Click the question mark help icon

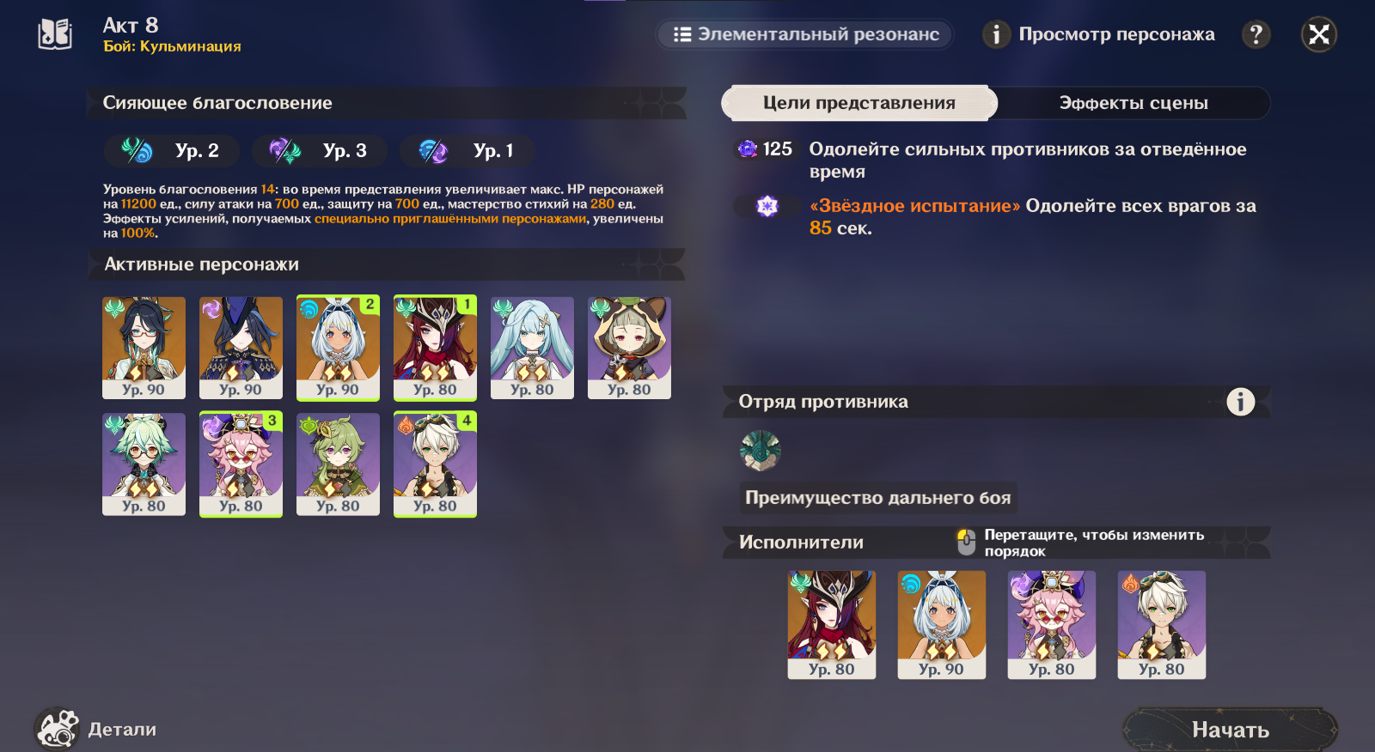pos(1256,34)
